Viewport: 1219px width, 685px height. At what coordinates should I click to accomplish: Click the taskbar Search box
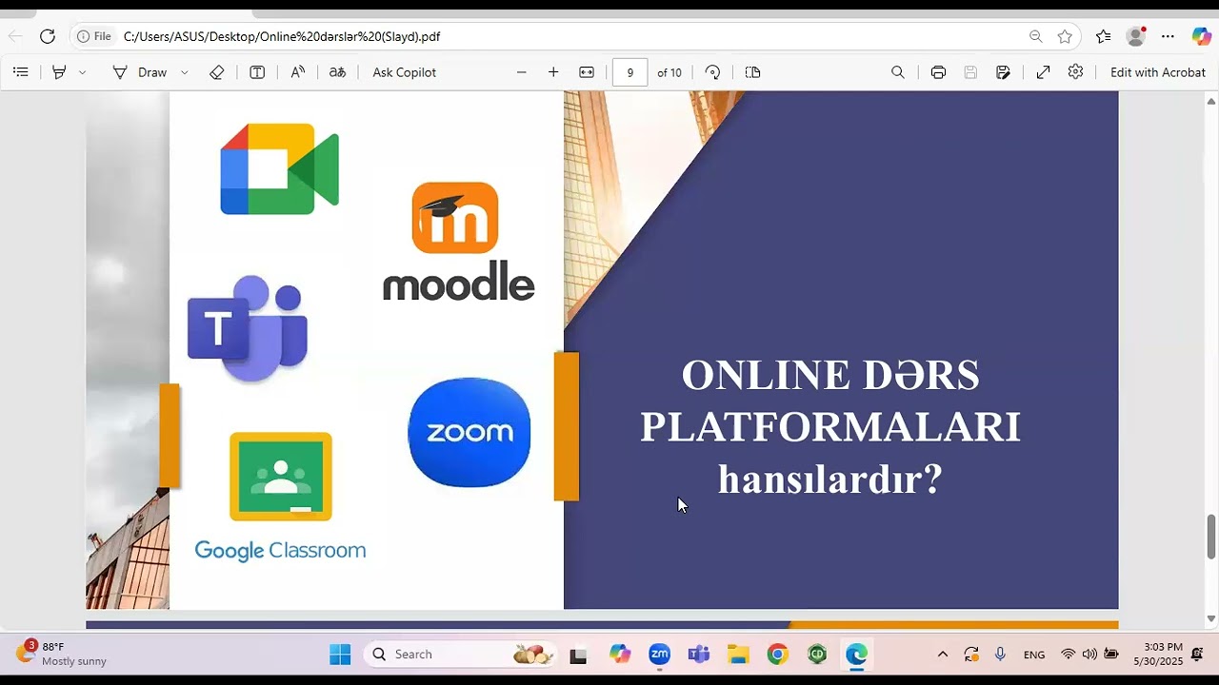point(460,655)
